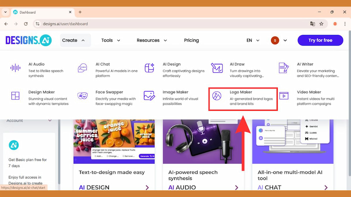Bookmark this page with star icon
351x197 pixels.
tap(322, 24)
